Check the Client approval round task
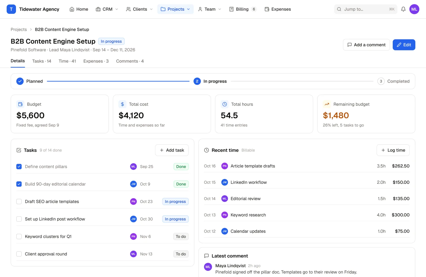 (x=19, y=254)
